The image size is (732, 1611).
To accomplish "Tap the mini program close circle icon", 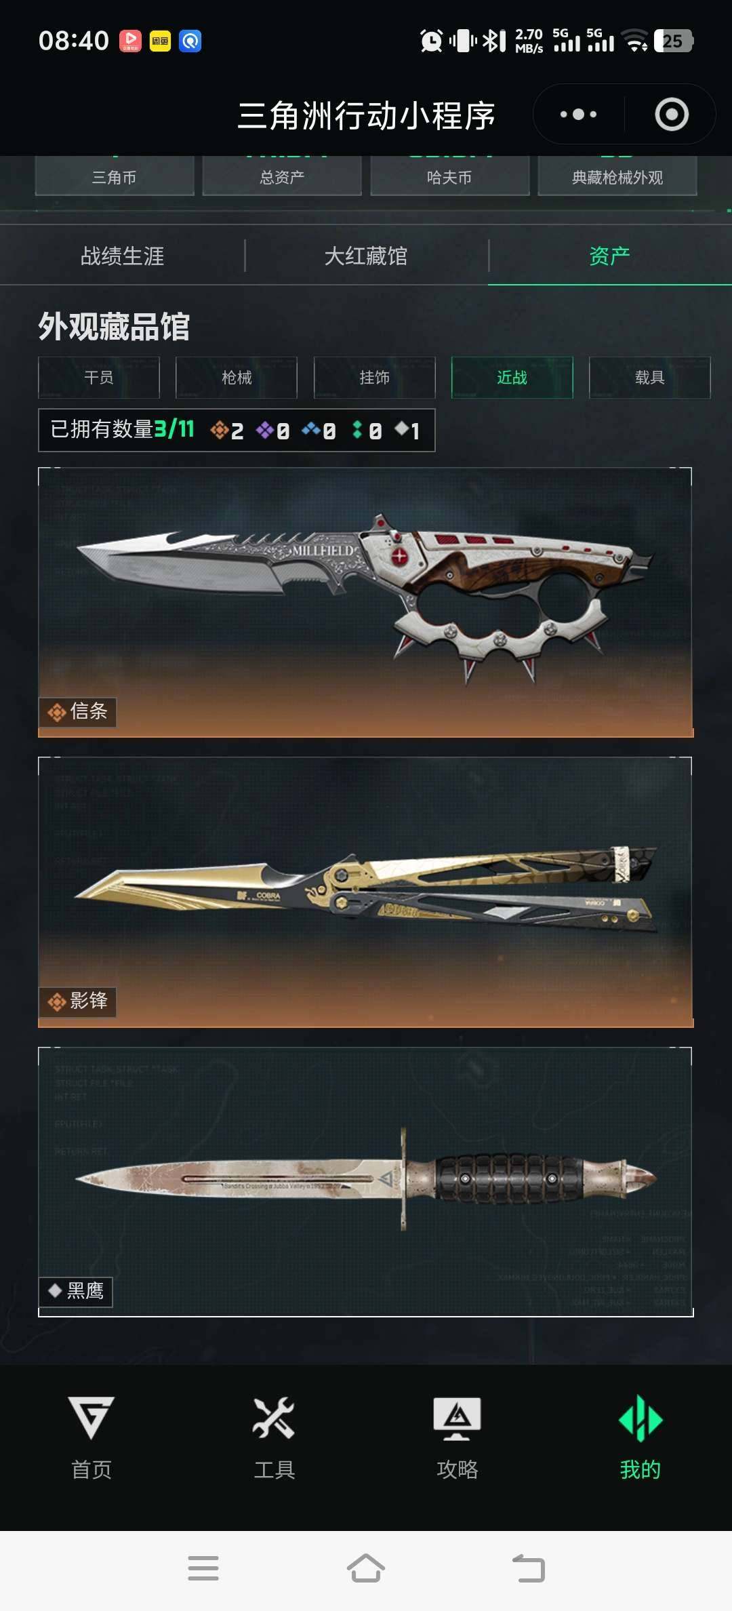I will pyautogui.click(x=672, y=115).
